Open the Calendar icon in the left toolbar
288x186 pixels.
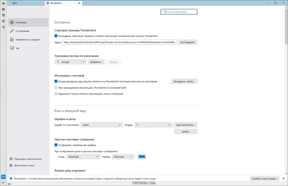coord(3,15)
